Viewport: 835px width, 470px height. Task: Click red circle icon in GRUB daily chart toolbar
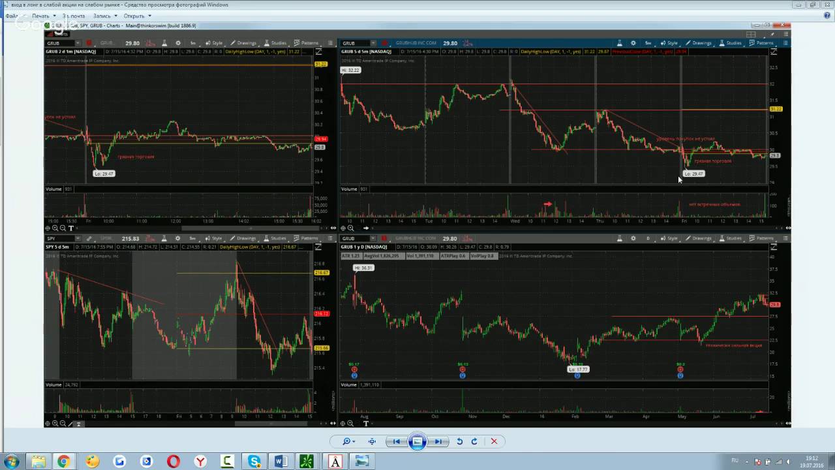tap(384, 238)
